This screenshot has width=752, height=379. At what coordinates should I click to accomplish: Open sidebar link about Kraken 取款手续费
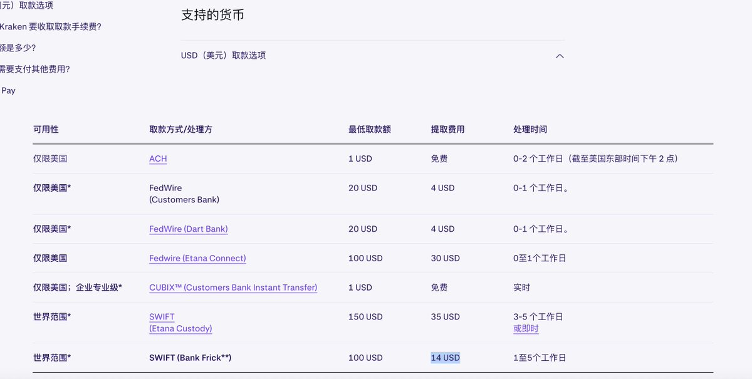51,26
